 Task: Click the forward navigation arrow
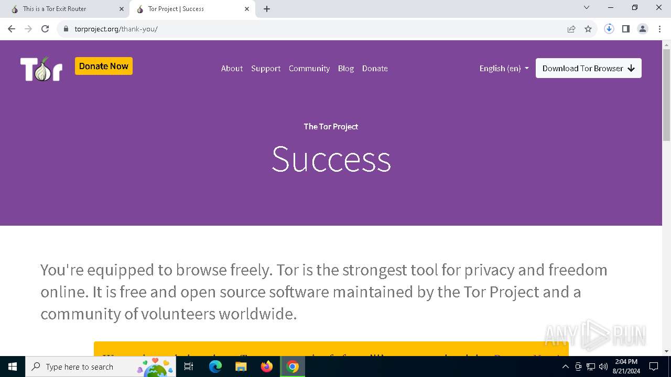point(28,29)
